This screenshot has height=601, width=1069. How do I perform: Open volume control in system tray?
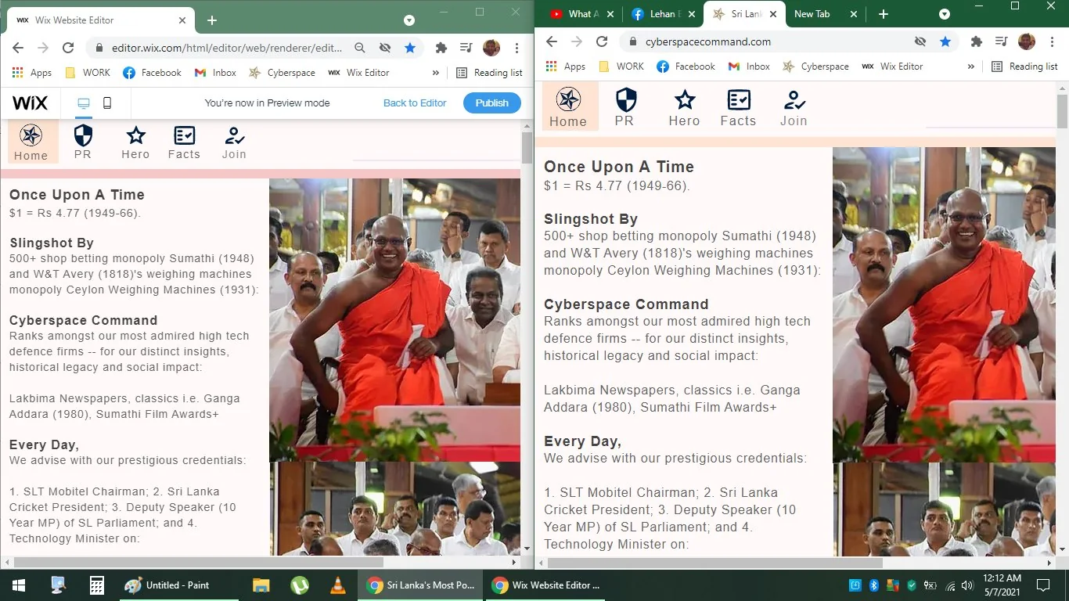(x=968, y=585)
